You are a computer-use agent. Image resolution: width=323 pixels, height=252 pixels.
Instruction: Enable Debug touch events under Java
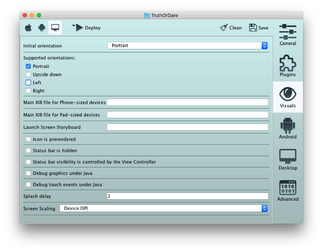[x=28, y=184]
